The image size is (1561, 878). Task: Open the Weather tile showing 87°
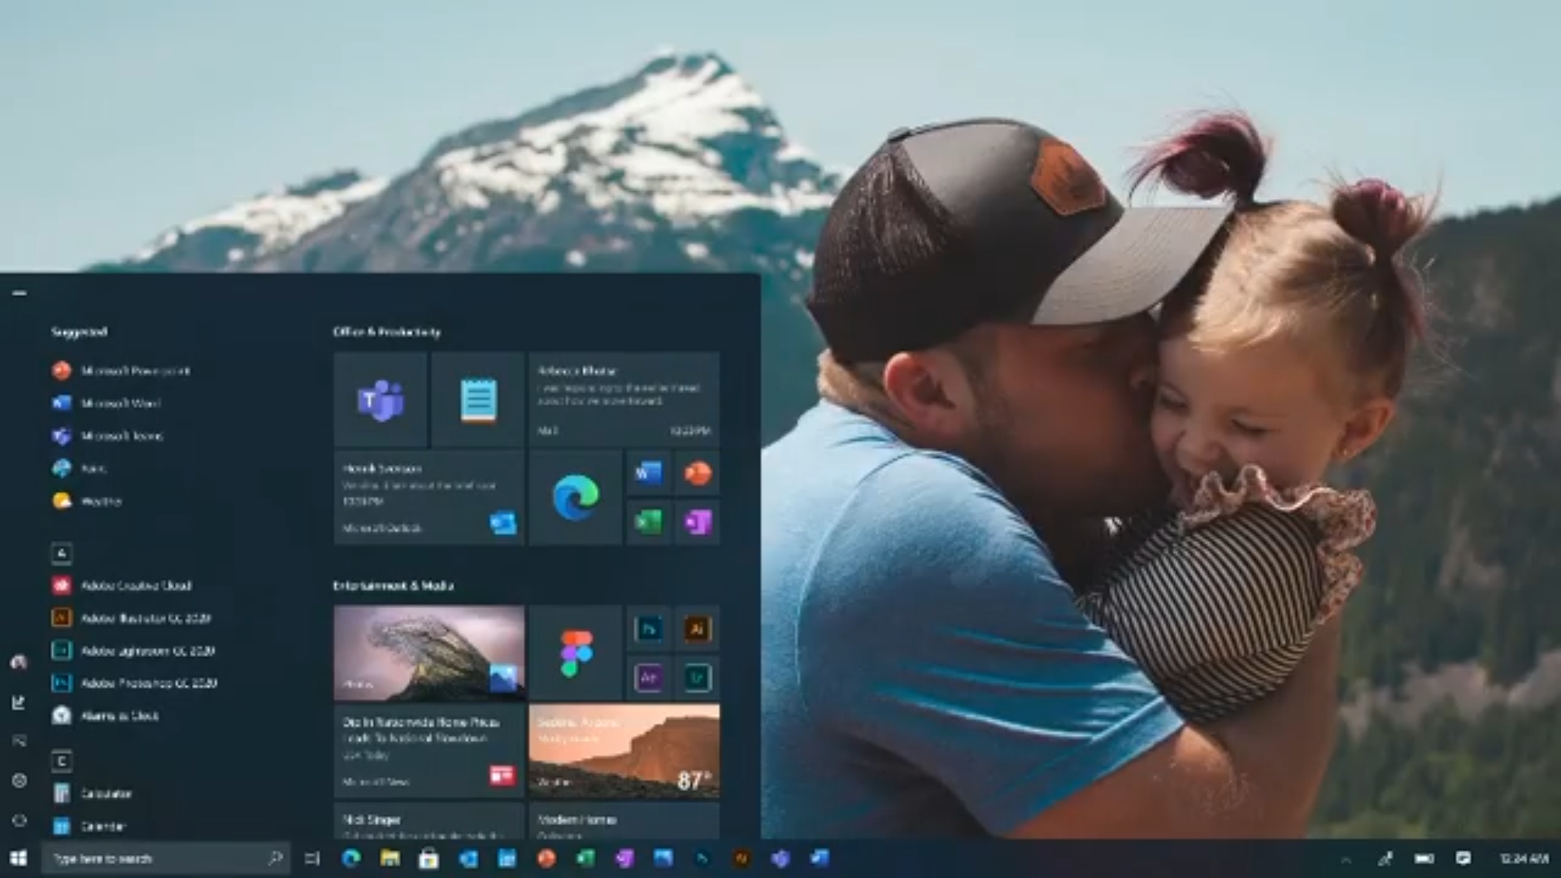[624, 750]
